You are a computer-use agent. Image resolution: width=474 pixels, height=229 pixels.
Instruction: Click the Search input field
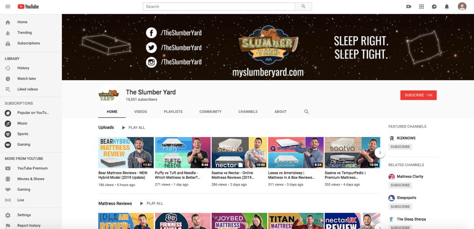219,6
